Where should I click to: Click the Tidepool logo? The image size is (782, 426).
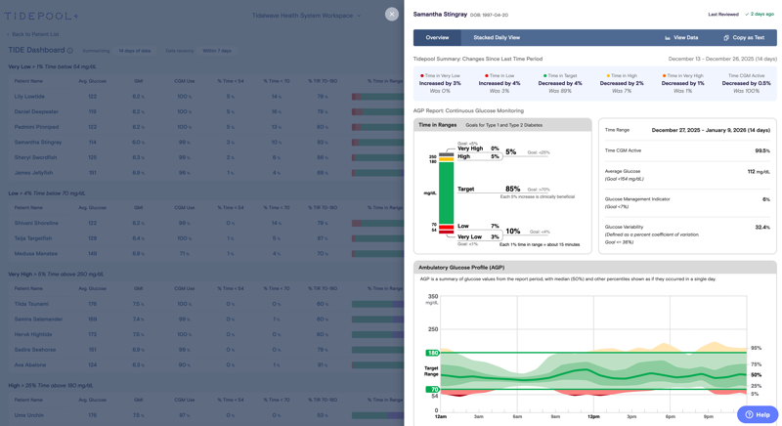41,17
